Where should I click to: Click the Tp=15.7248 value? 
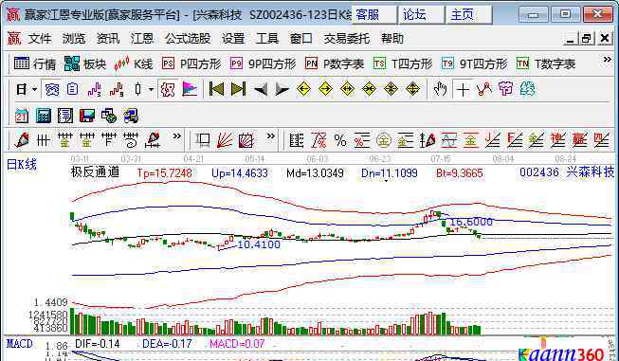165,172
